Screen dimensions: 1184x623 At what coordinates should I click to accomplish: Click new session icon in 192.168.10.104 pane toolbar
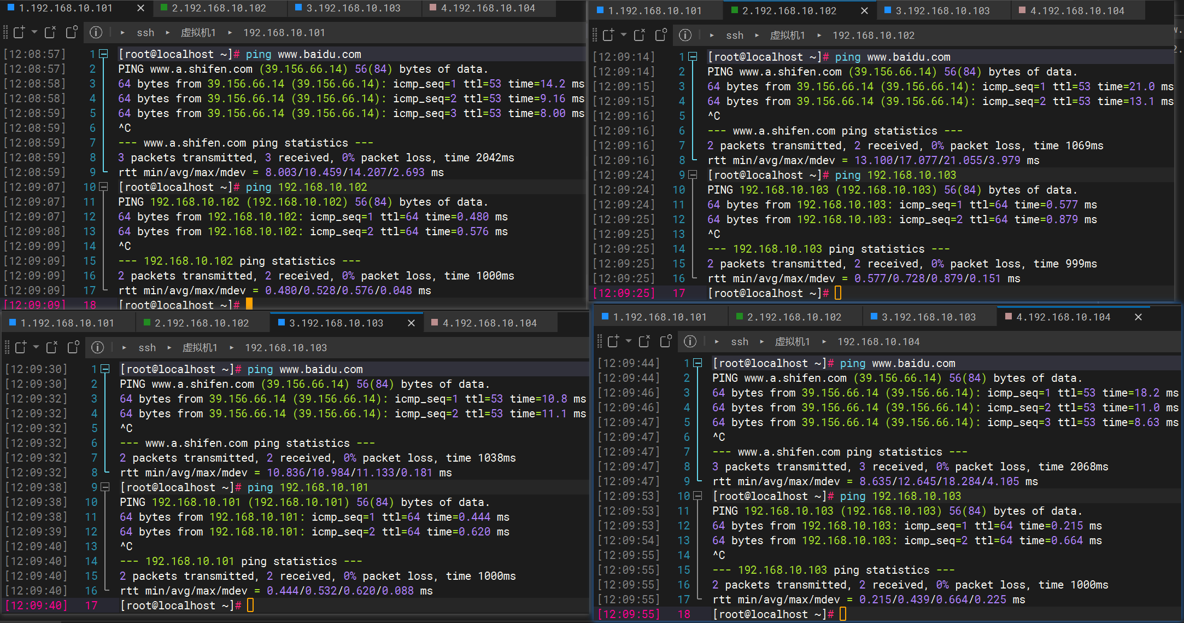613,342
